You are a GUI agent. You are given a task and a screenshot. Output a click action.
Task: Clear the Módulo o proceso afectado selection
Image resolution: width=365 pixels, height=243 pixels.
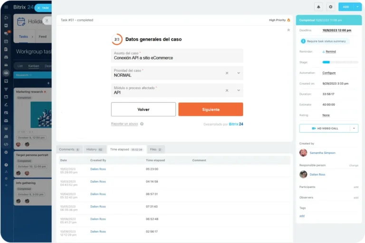coord(227,91)
